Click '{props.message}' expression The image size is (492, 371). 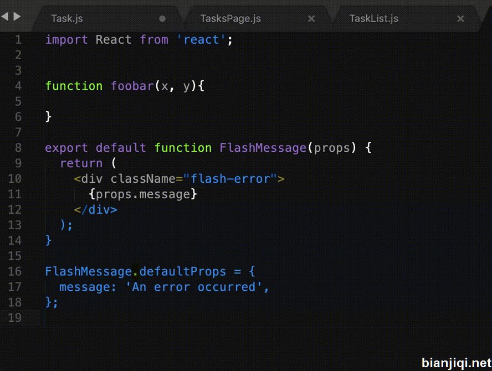click(143, 194)
